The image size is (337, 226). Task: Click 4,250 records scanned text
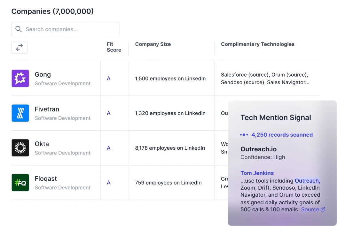click(x=282, y=135)
